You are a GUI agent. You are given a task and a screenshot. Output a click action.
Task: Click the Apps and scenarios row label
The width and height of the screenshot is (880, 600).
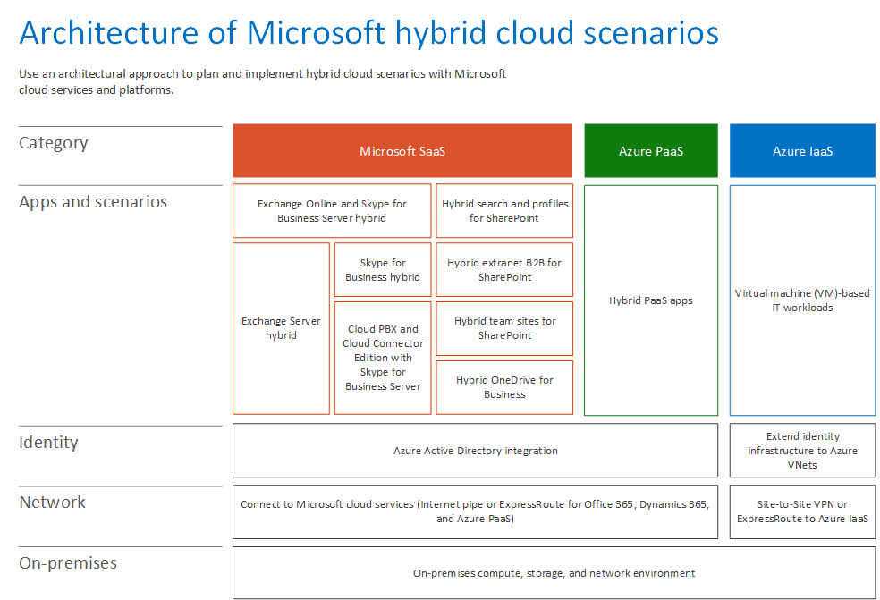(93, 202)
